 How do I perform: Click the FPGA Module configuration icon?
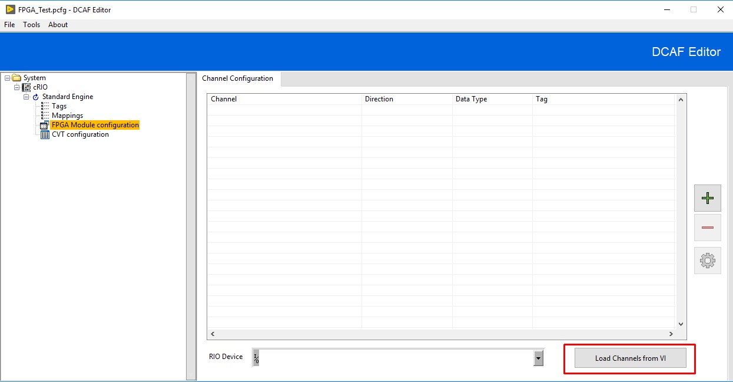(45, 125)
